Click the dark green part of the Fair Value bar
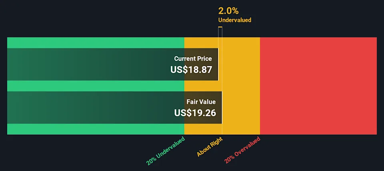The image size is (384, 171). point(88,107)
